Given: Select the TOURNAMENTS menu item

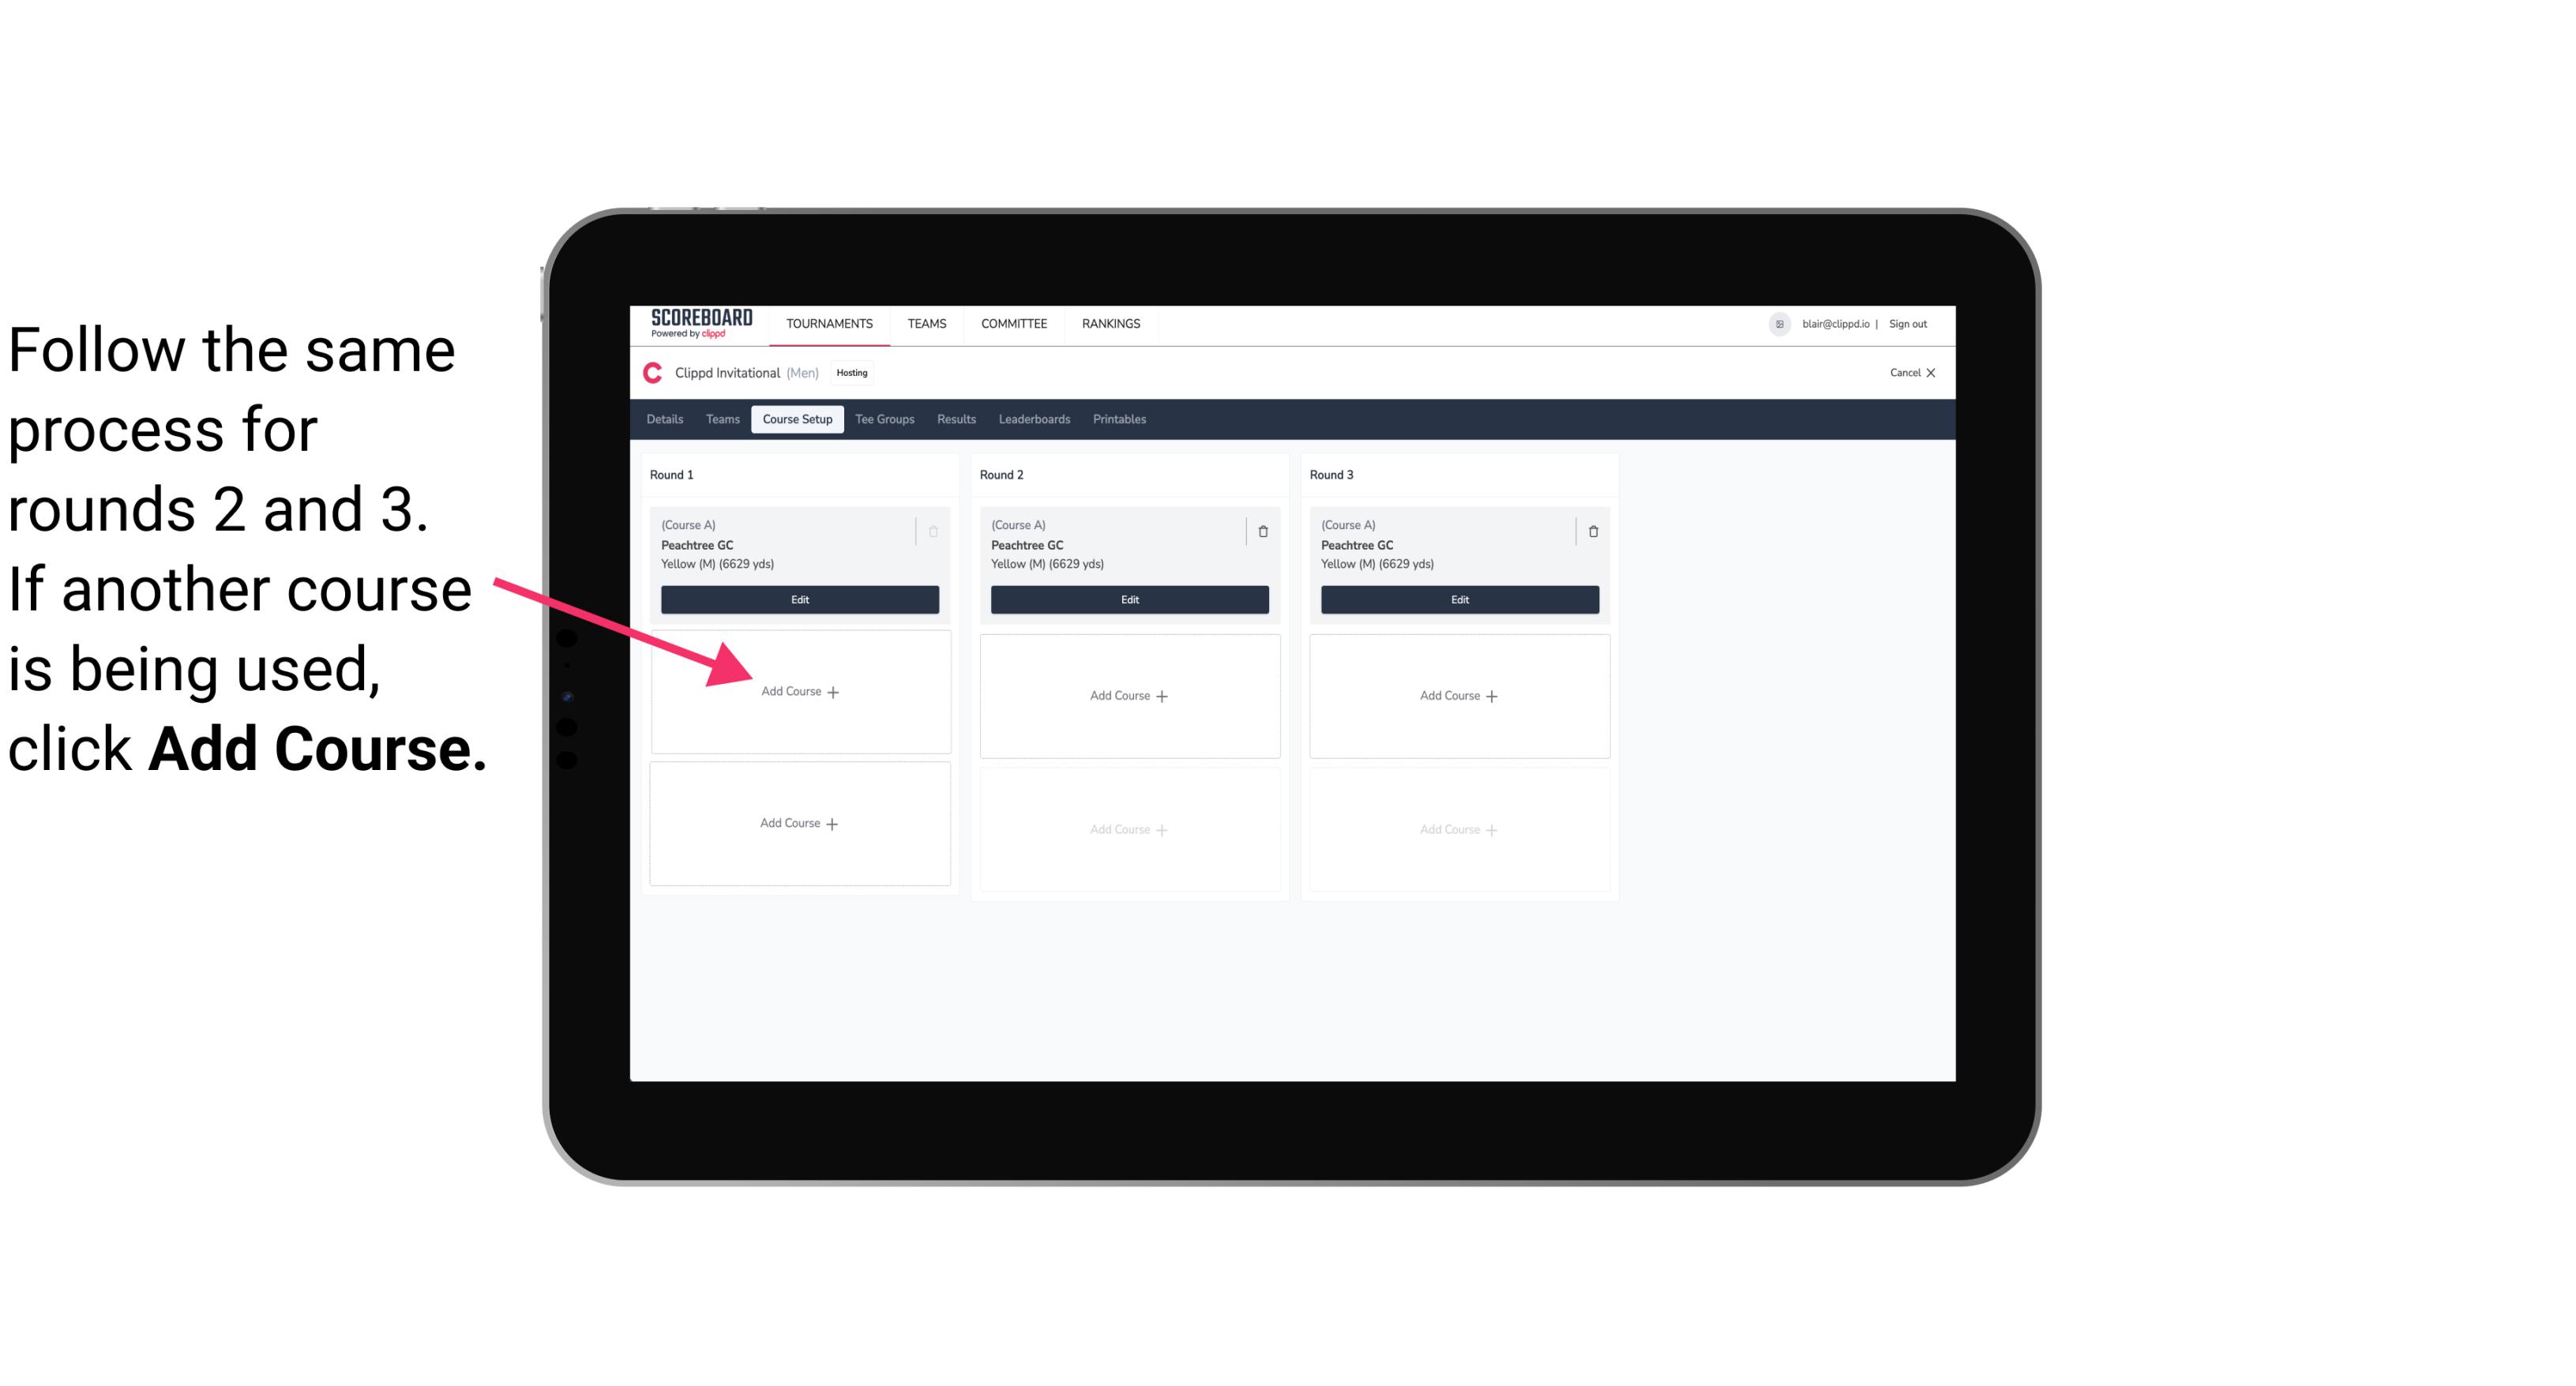Looking at the screenshot, I should [832, 322].
